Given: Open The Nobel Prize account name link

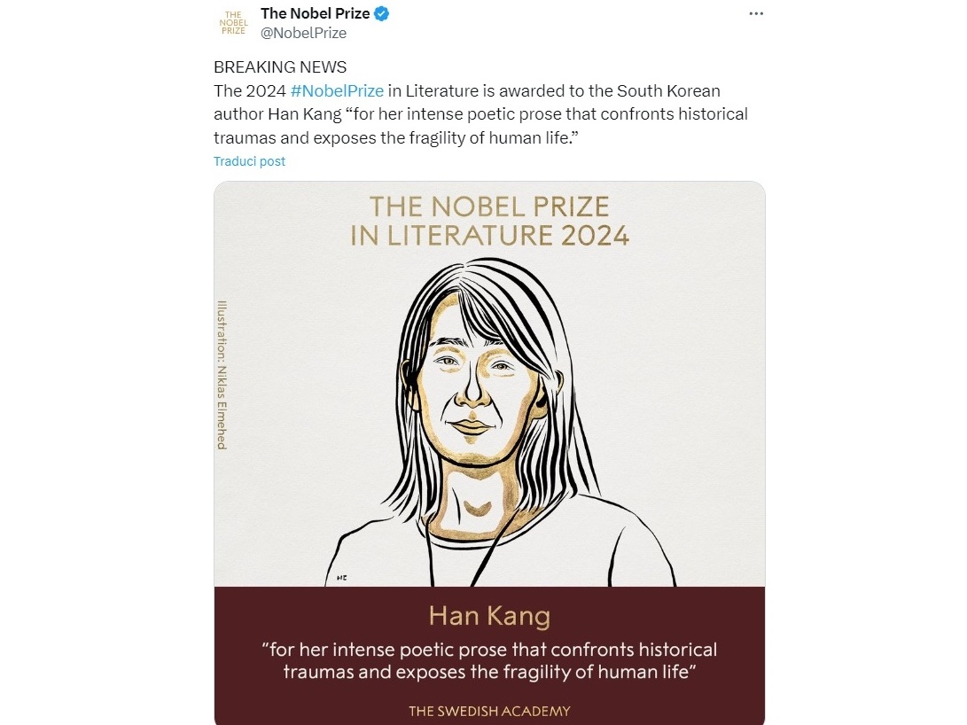Looking at the screenshot, I should coord(315,14).
